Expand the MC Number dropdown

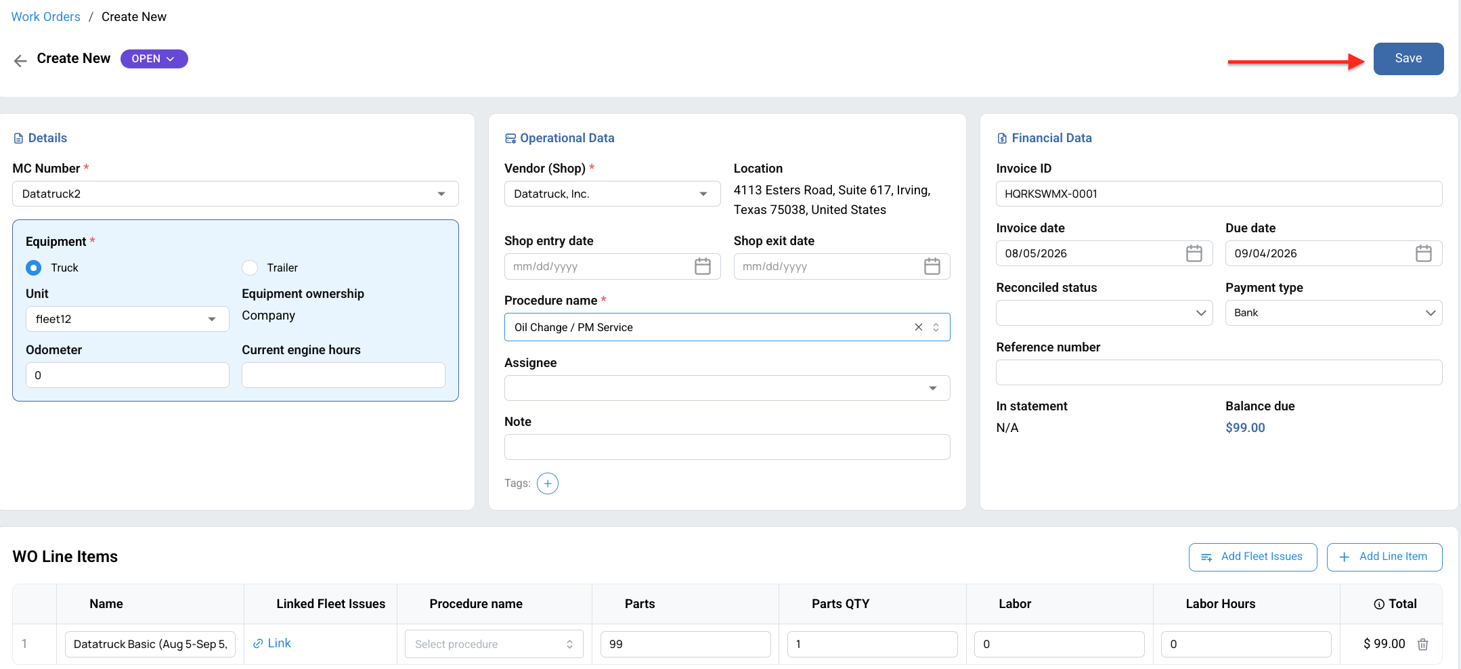click(x=236, y=194)
